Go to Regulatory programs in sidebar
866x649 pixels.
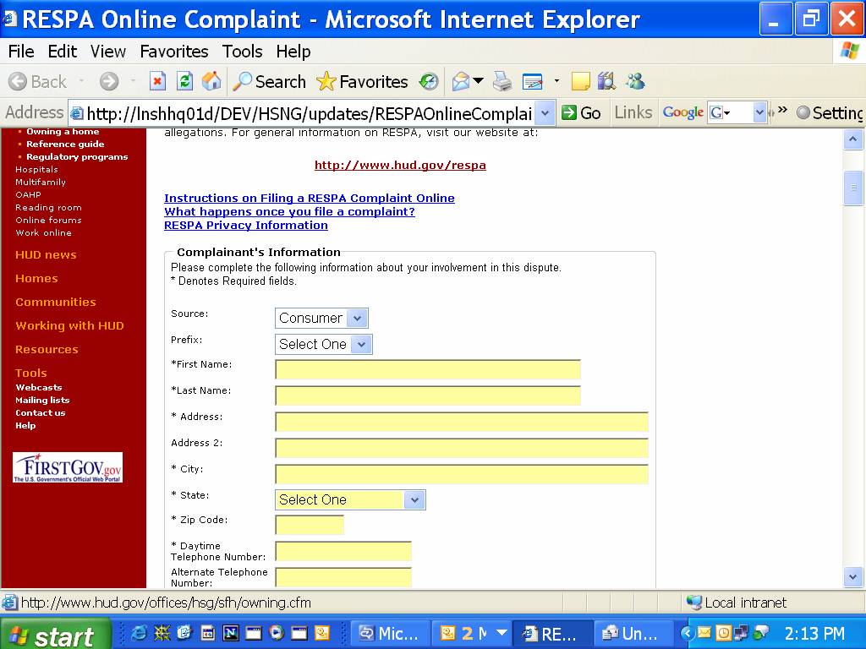77,156
